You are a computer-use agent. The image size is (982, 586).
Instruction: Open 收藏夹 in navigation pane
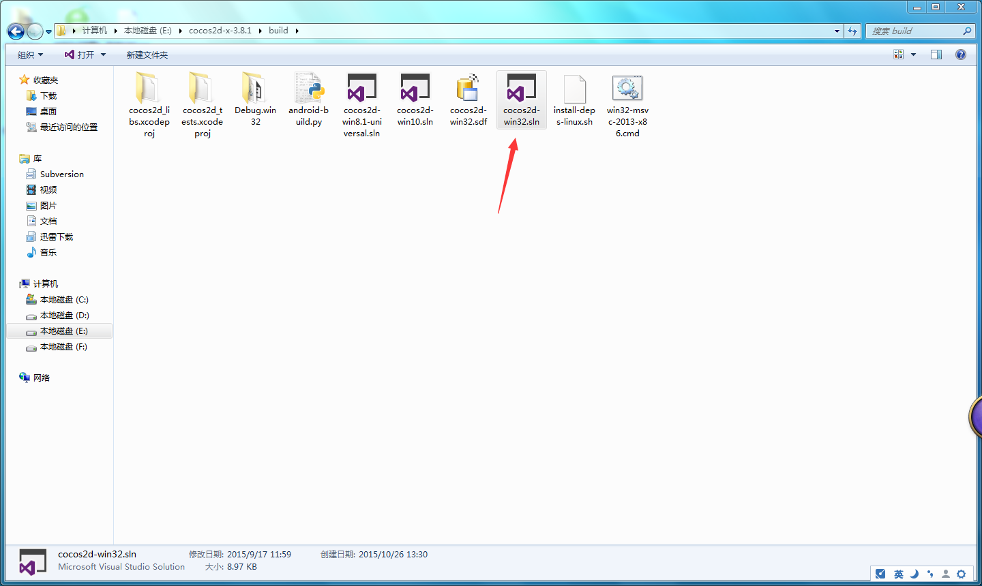click(x=46, y=80)
